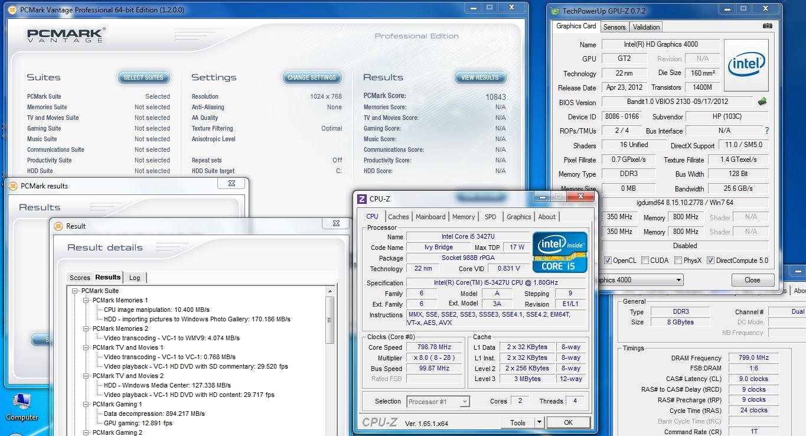Collapse the PCMark Gaming 2 node
This screenshot has height=436, width=806.
click(86, 432)
